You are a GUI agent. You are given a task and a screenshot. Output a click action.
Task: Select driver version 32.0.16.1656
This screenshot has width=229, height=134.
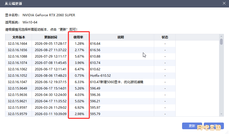pos(17,50)
